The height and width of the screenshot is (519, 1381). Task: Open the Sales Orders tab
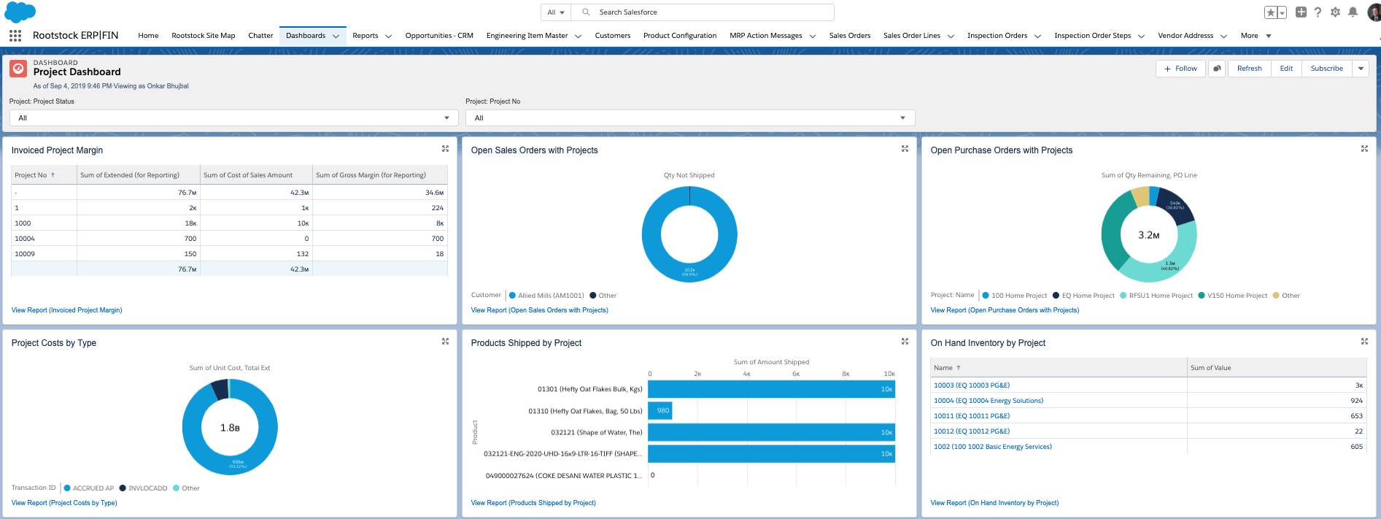[x=850, y=36]
